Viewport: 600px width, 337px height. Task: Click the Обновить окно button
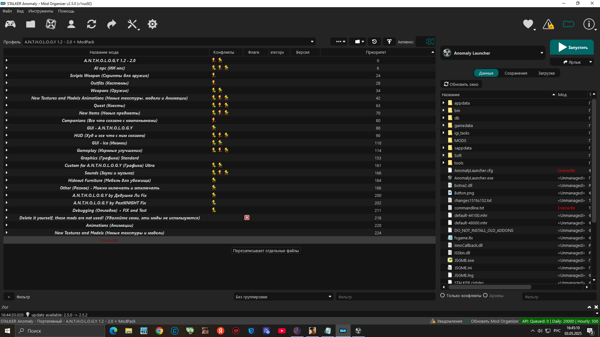[x=461, y=84]
